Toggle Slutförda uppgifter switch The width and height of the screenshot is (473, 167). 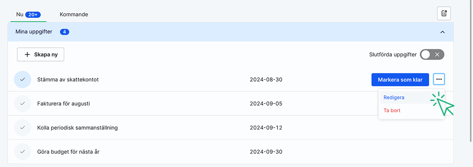[x=432, y=55]
